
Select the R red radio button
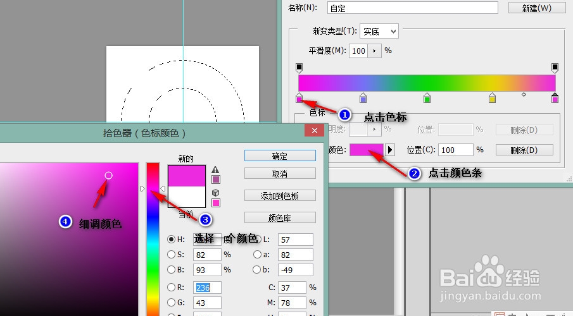click(171, 287)
